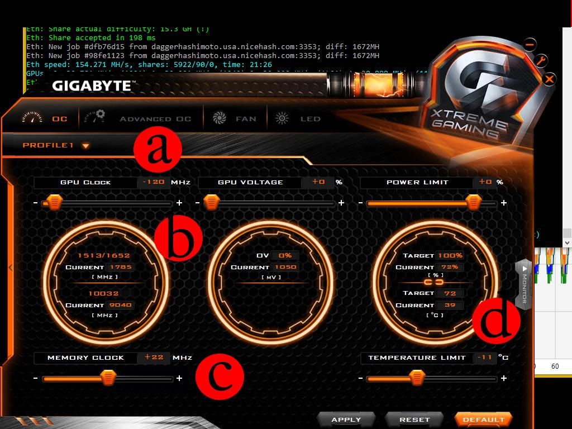Toggle the power-temperature link chain icon
Image resolution: width=572 pixels, height=429 pixels.
click(x=433, y=282)
